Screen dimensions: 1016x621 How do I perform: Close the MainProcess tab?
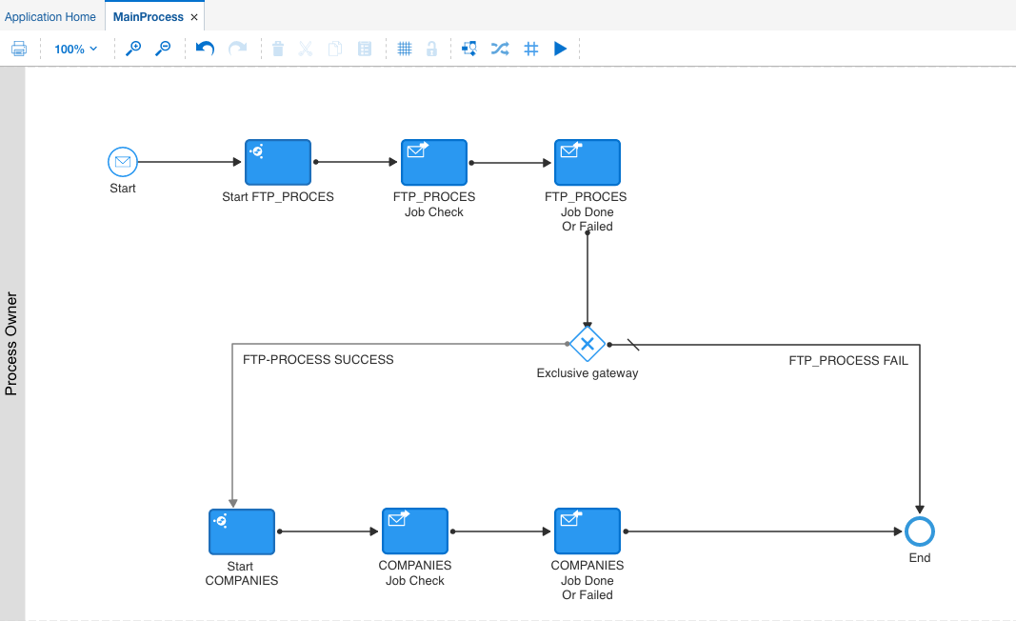point(194,17)
